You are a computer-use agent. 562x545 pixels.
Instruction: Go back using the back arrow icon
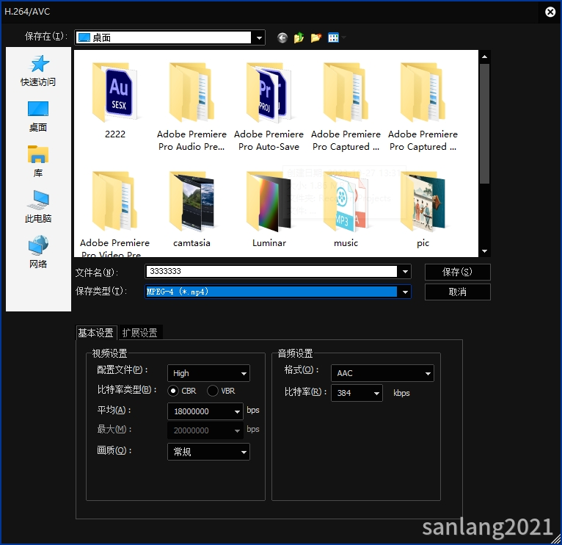[282, 37]
